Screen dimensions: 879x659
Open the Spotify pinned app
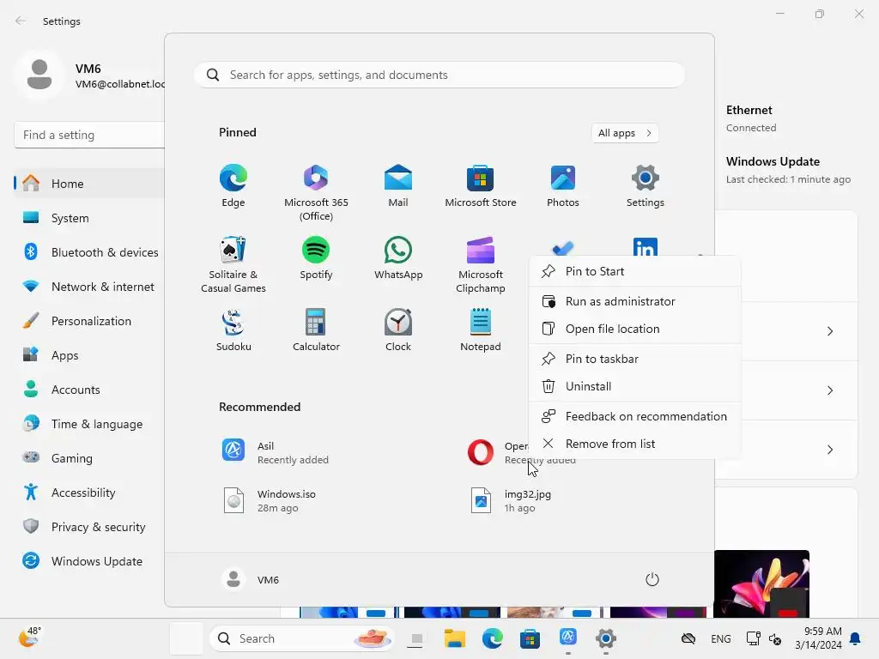[316, 258]
